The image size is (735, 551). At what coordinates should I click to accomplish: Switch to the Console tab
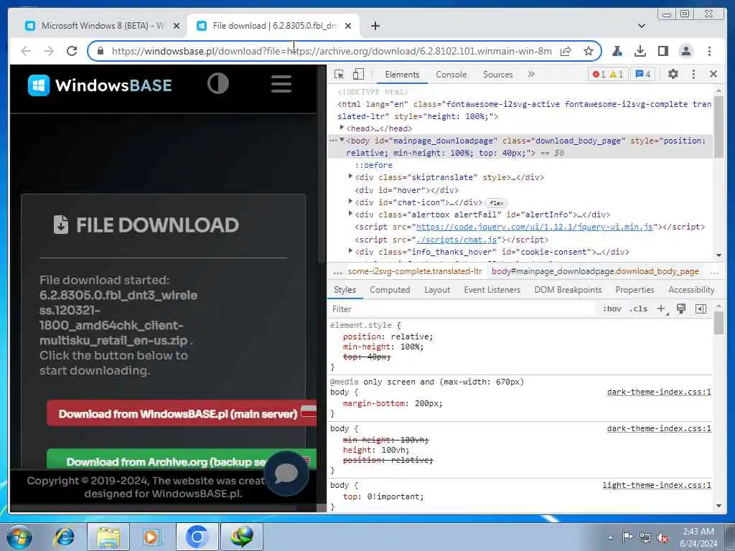coord(451,74)
